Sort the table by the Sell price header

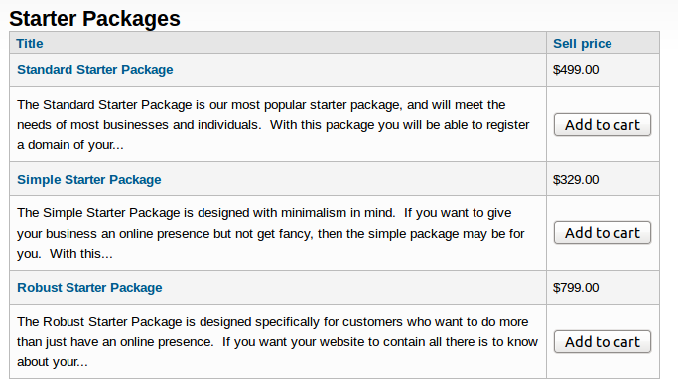click(582, 44)
